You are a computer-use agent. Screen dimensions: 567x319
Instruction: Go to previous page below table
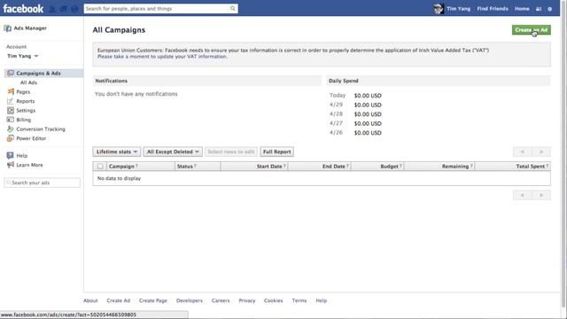click(x=522, y=195)
